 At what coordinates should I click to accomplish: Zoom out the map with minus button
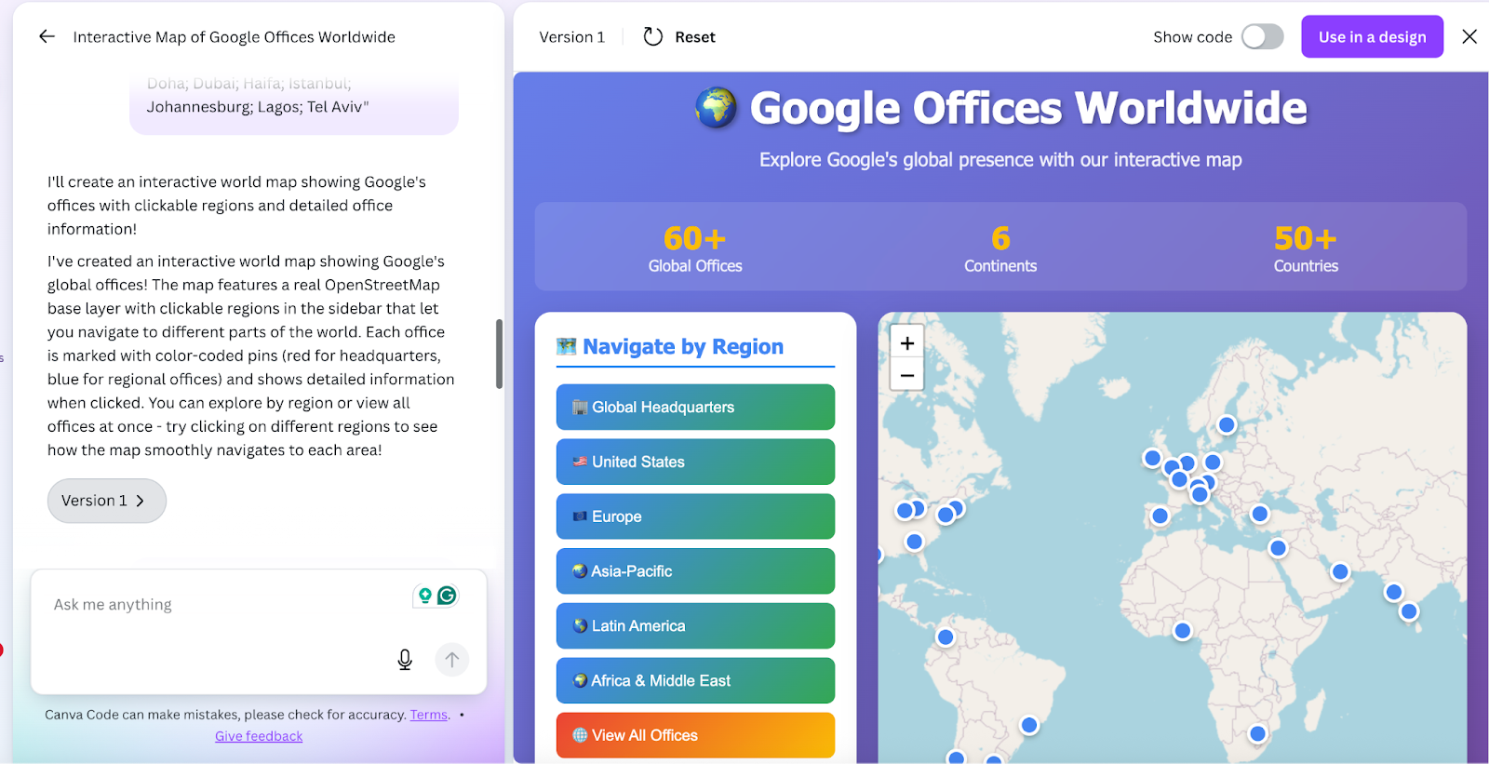click(907, 375)
